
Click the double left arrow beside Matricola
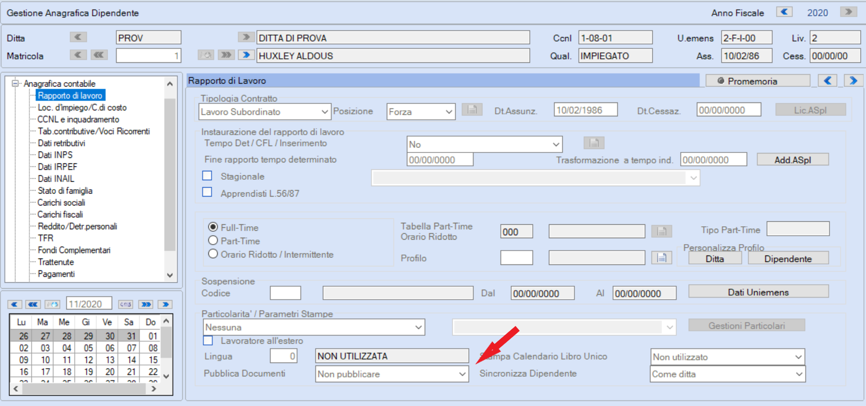(99, 55)
